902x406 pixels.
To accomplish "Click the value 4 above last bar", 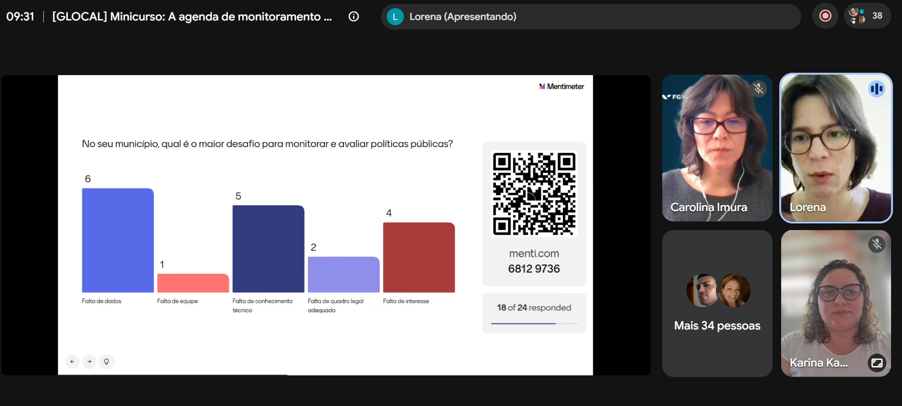I will pos(389,213).
